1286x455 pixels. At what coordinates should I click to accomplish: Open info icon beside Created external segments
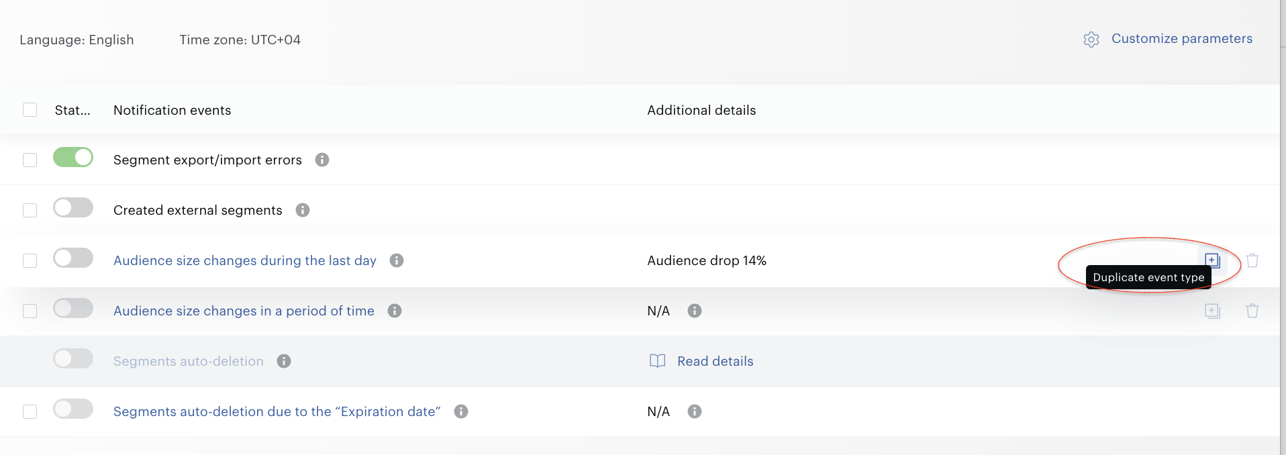303,210
